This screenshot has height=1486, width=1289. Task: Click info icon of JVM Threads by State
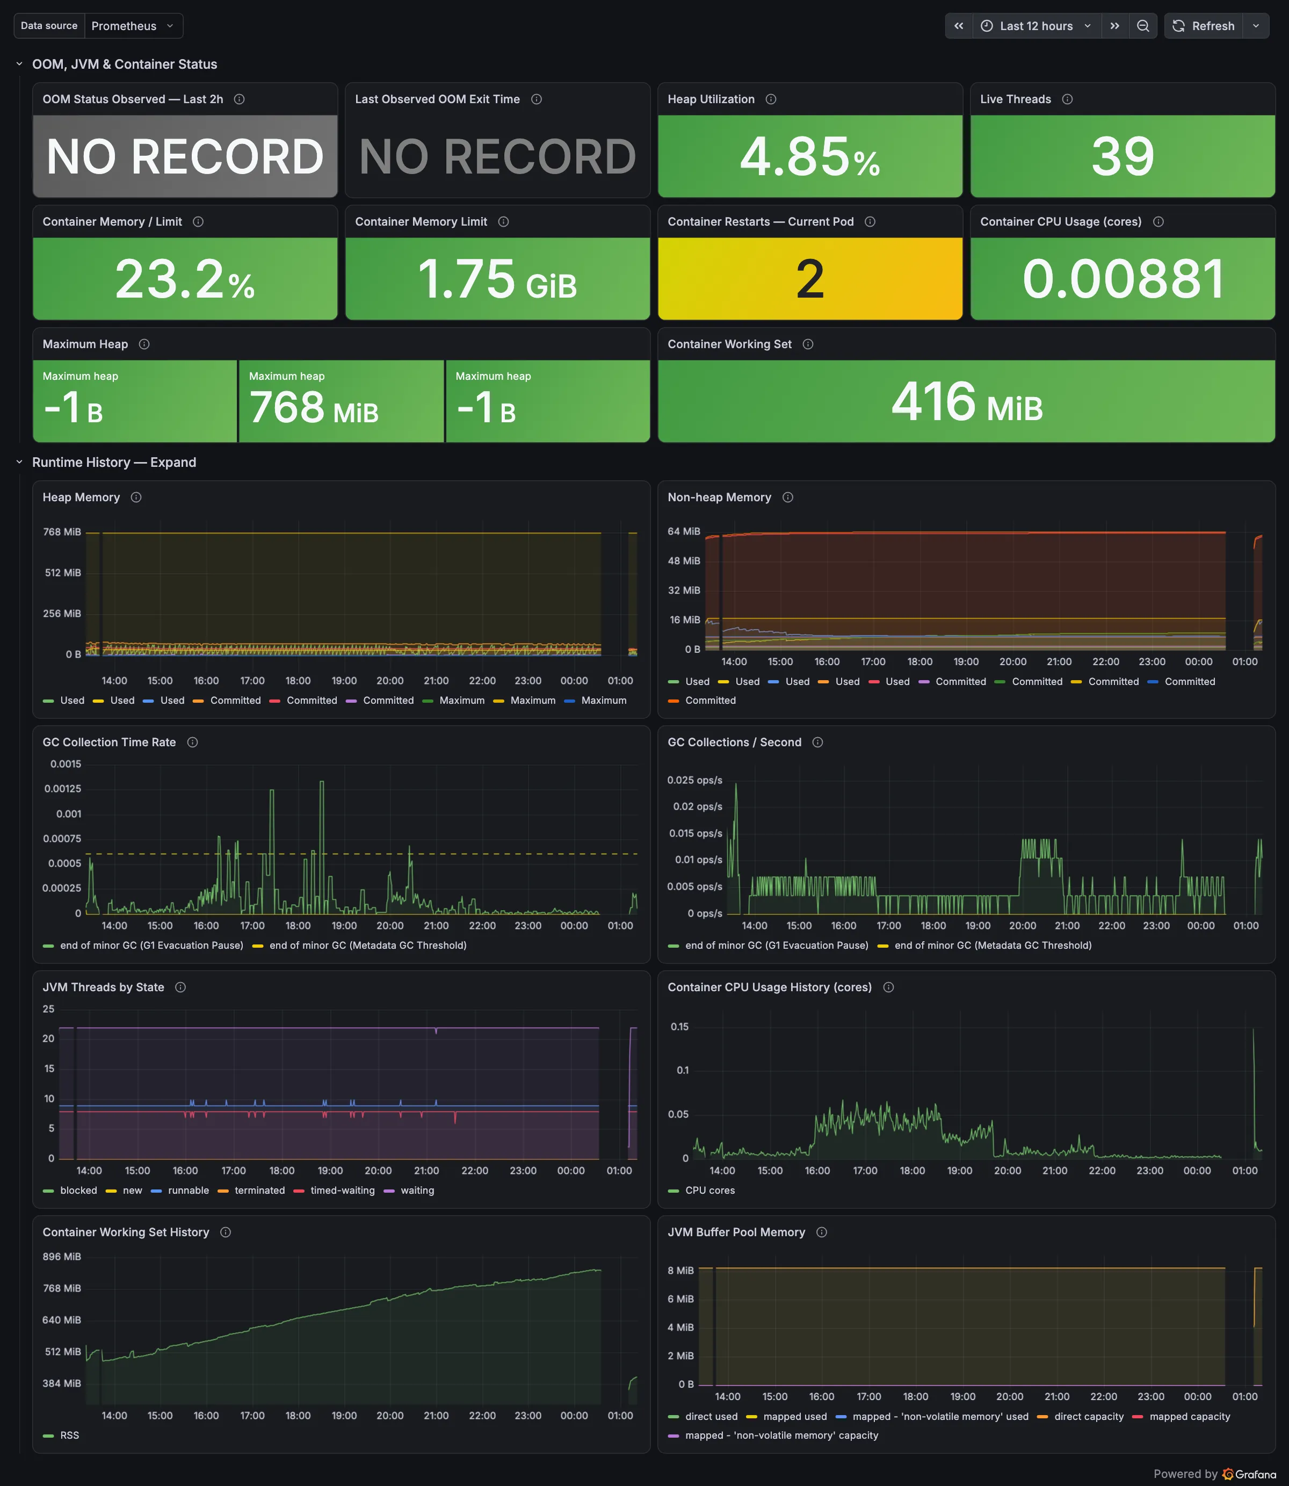[x=180, y=987]
